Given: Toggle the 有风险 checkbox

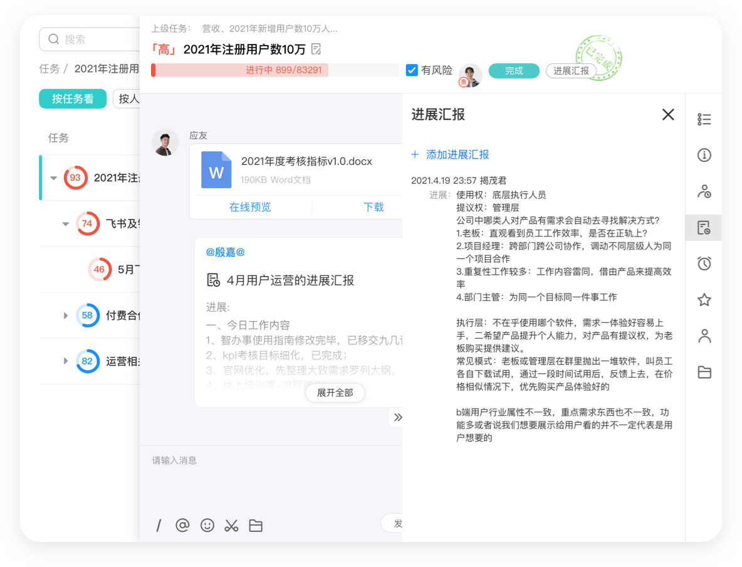Looking at the screenshot, I should 412,70.
